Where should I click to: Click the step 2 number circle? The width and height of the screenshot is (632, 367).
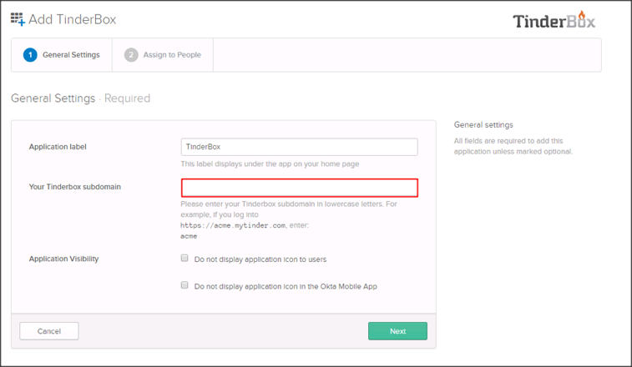[131, 55]
